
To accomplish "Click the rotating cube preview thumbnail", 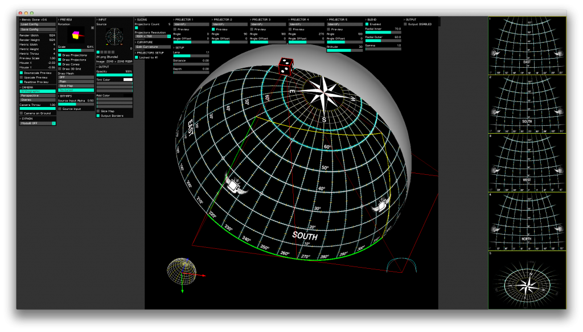I will (x=75, y=35).
